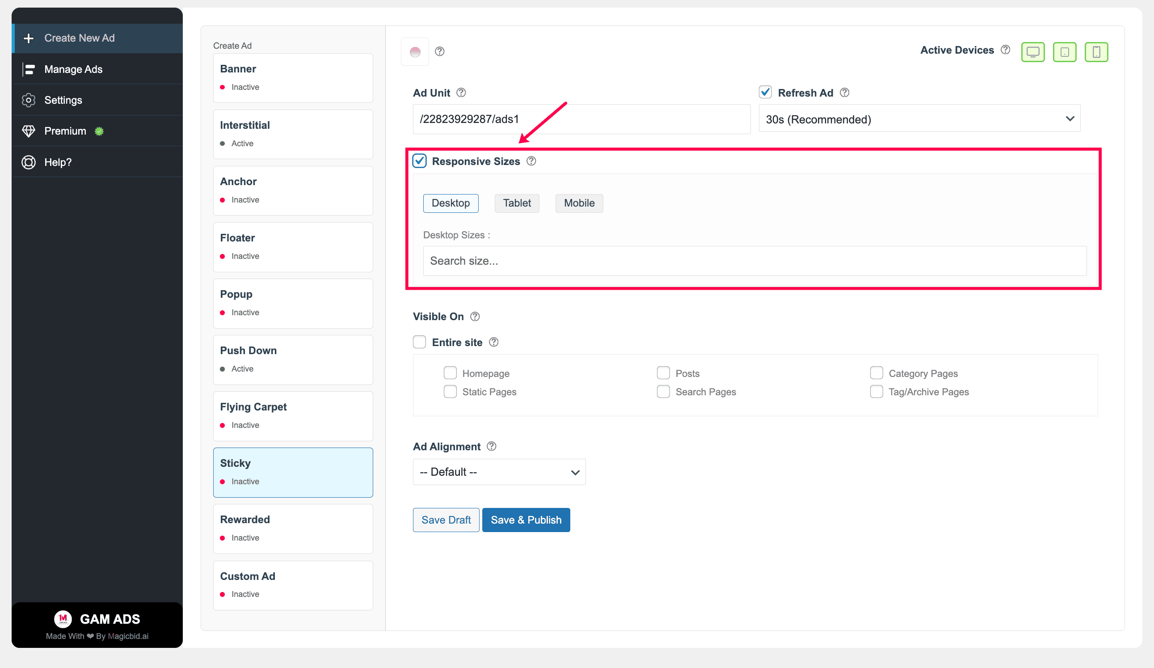Check the Static Pages checkbox

point(450,392)
